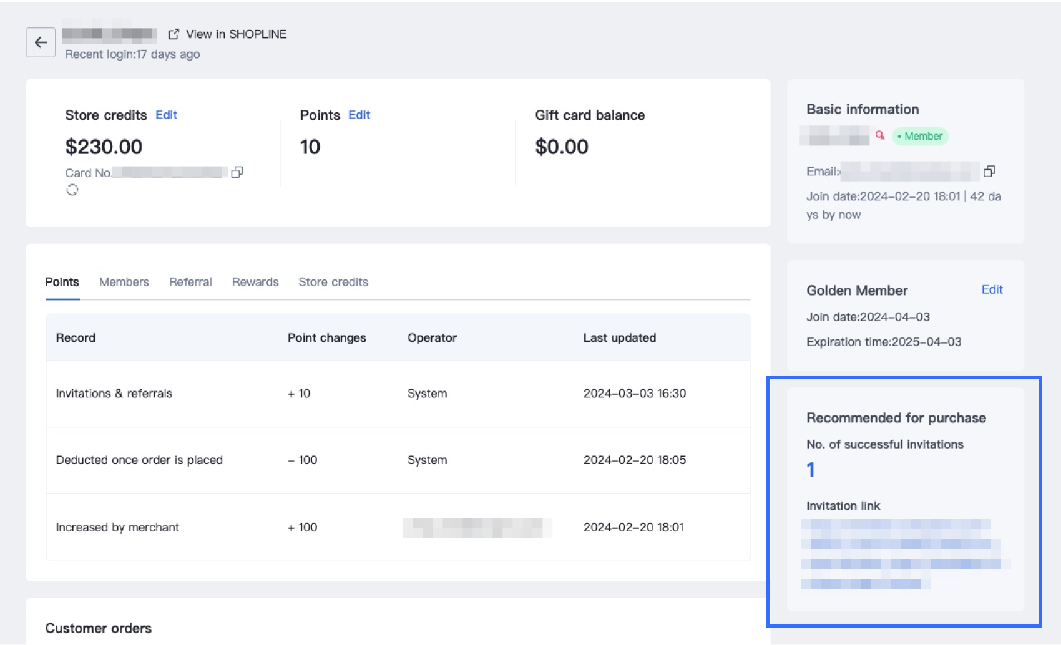
Task: Click the Last updated column header
Action: click(619, 337)
